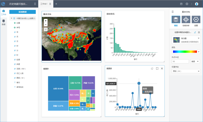203x122 pixels.
Task: Click the map zoom out (−) button
Action: pos(46,25)
